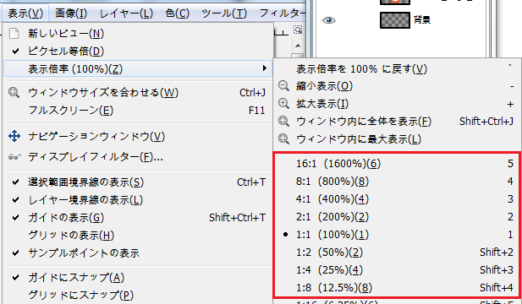The image size is (522, 304).
Task: Open the フィルター menu
Action: (x=282, y=14)
